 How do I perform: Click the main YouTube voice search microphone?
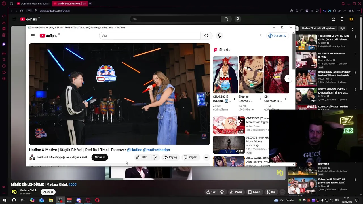(x=238, y=19)
